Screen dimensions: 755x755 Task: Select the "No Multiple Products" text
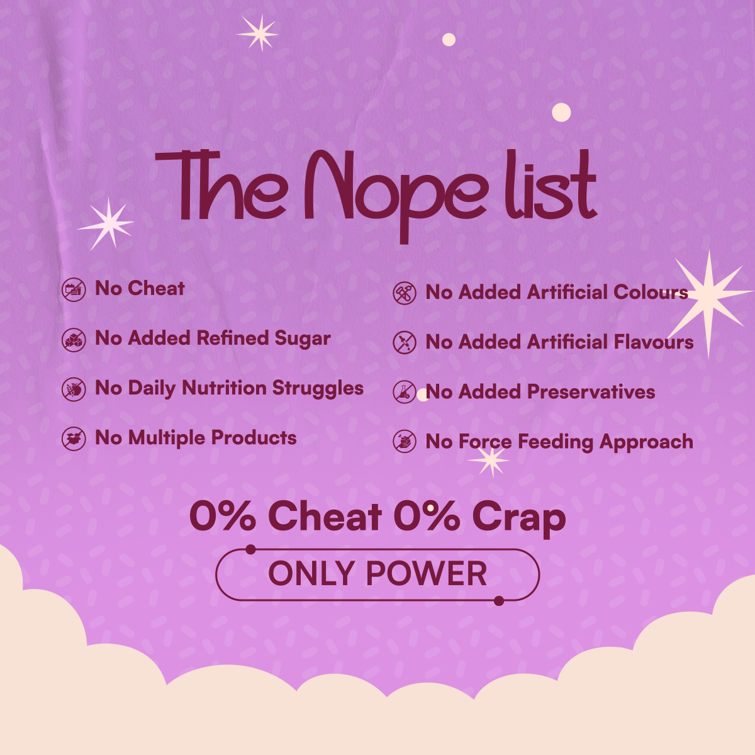[x=196, y=437]
